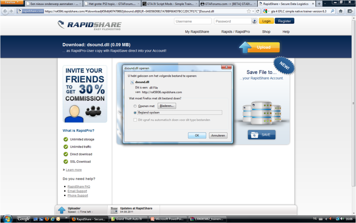
Task: Click the keyboard tray icon beside NL
Action: click(x=321, y=219)
